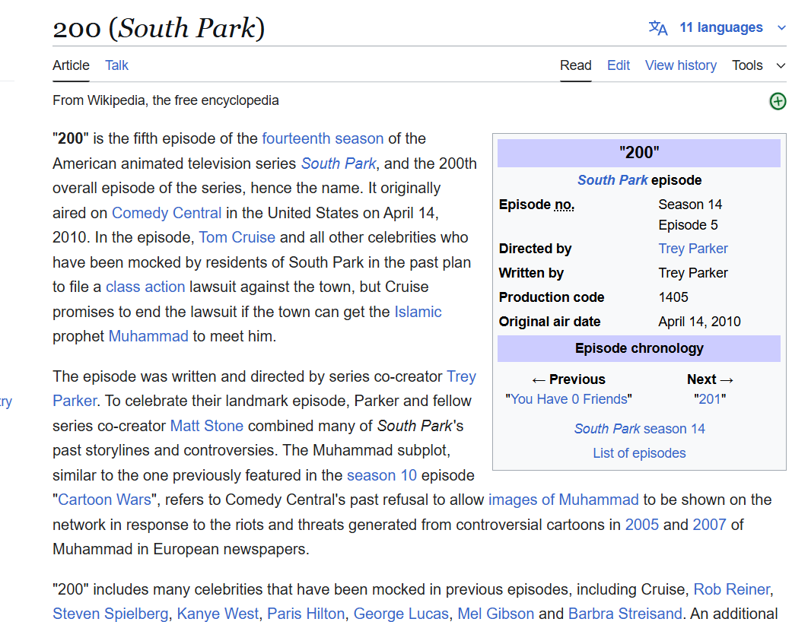Open the Matt Stone link

[207, 426]
